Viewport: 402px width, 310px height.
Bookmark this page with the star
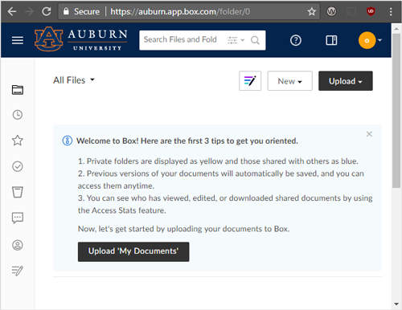(x=311, y=11)
